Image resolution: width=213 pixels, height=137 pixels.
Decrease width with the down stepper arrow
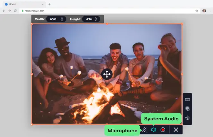click(62, 20)
